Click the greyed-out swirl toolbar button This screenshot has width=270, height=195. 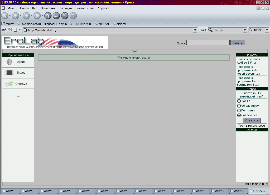click(x=73, y=16)
